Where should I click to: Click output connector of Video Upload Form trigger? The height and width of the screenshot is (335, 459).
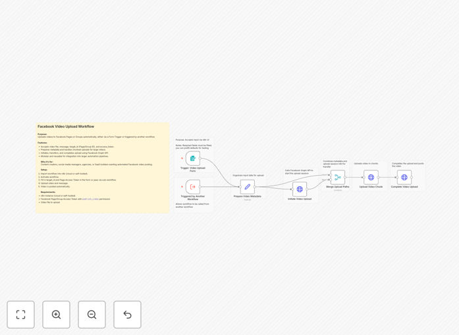pyautogui.click(x=200, y=158)
